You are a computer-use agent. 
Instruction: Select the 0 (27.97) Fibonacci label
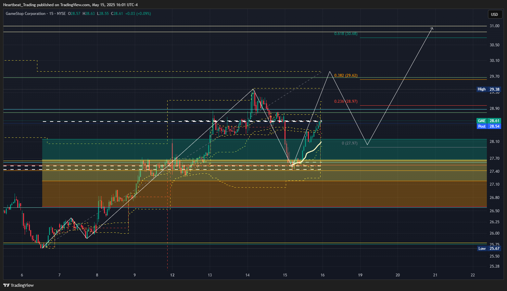pos(349,143)
